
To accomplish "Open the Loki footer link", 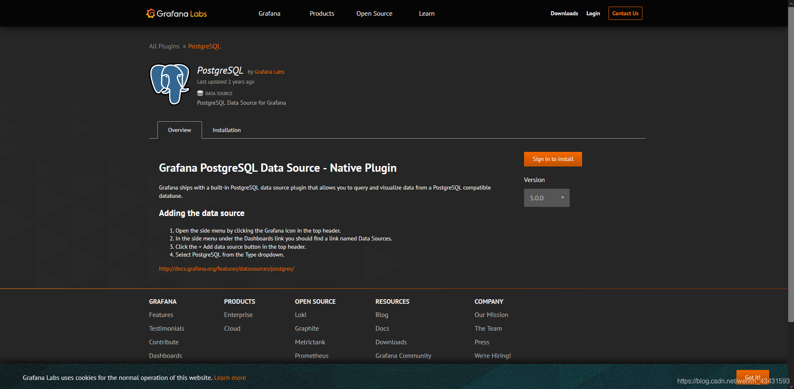I will tap(301, 315).
